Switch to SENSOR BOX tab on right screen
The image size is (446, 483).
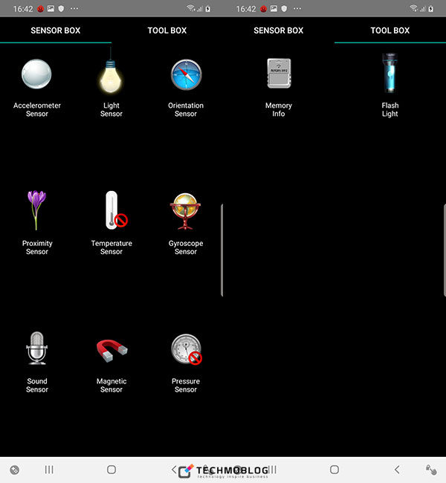[x=279, y=30]
